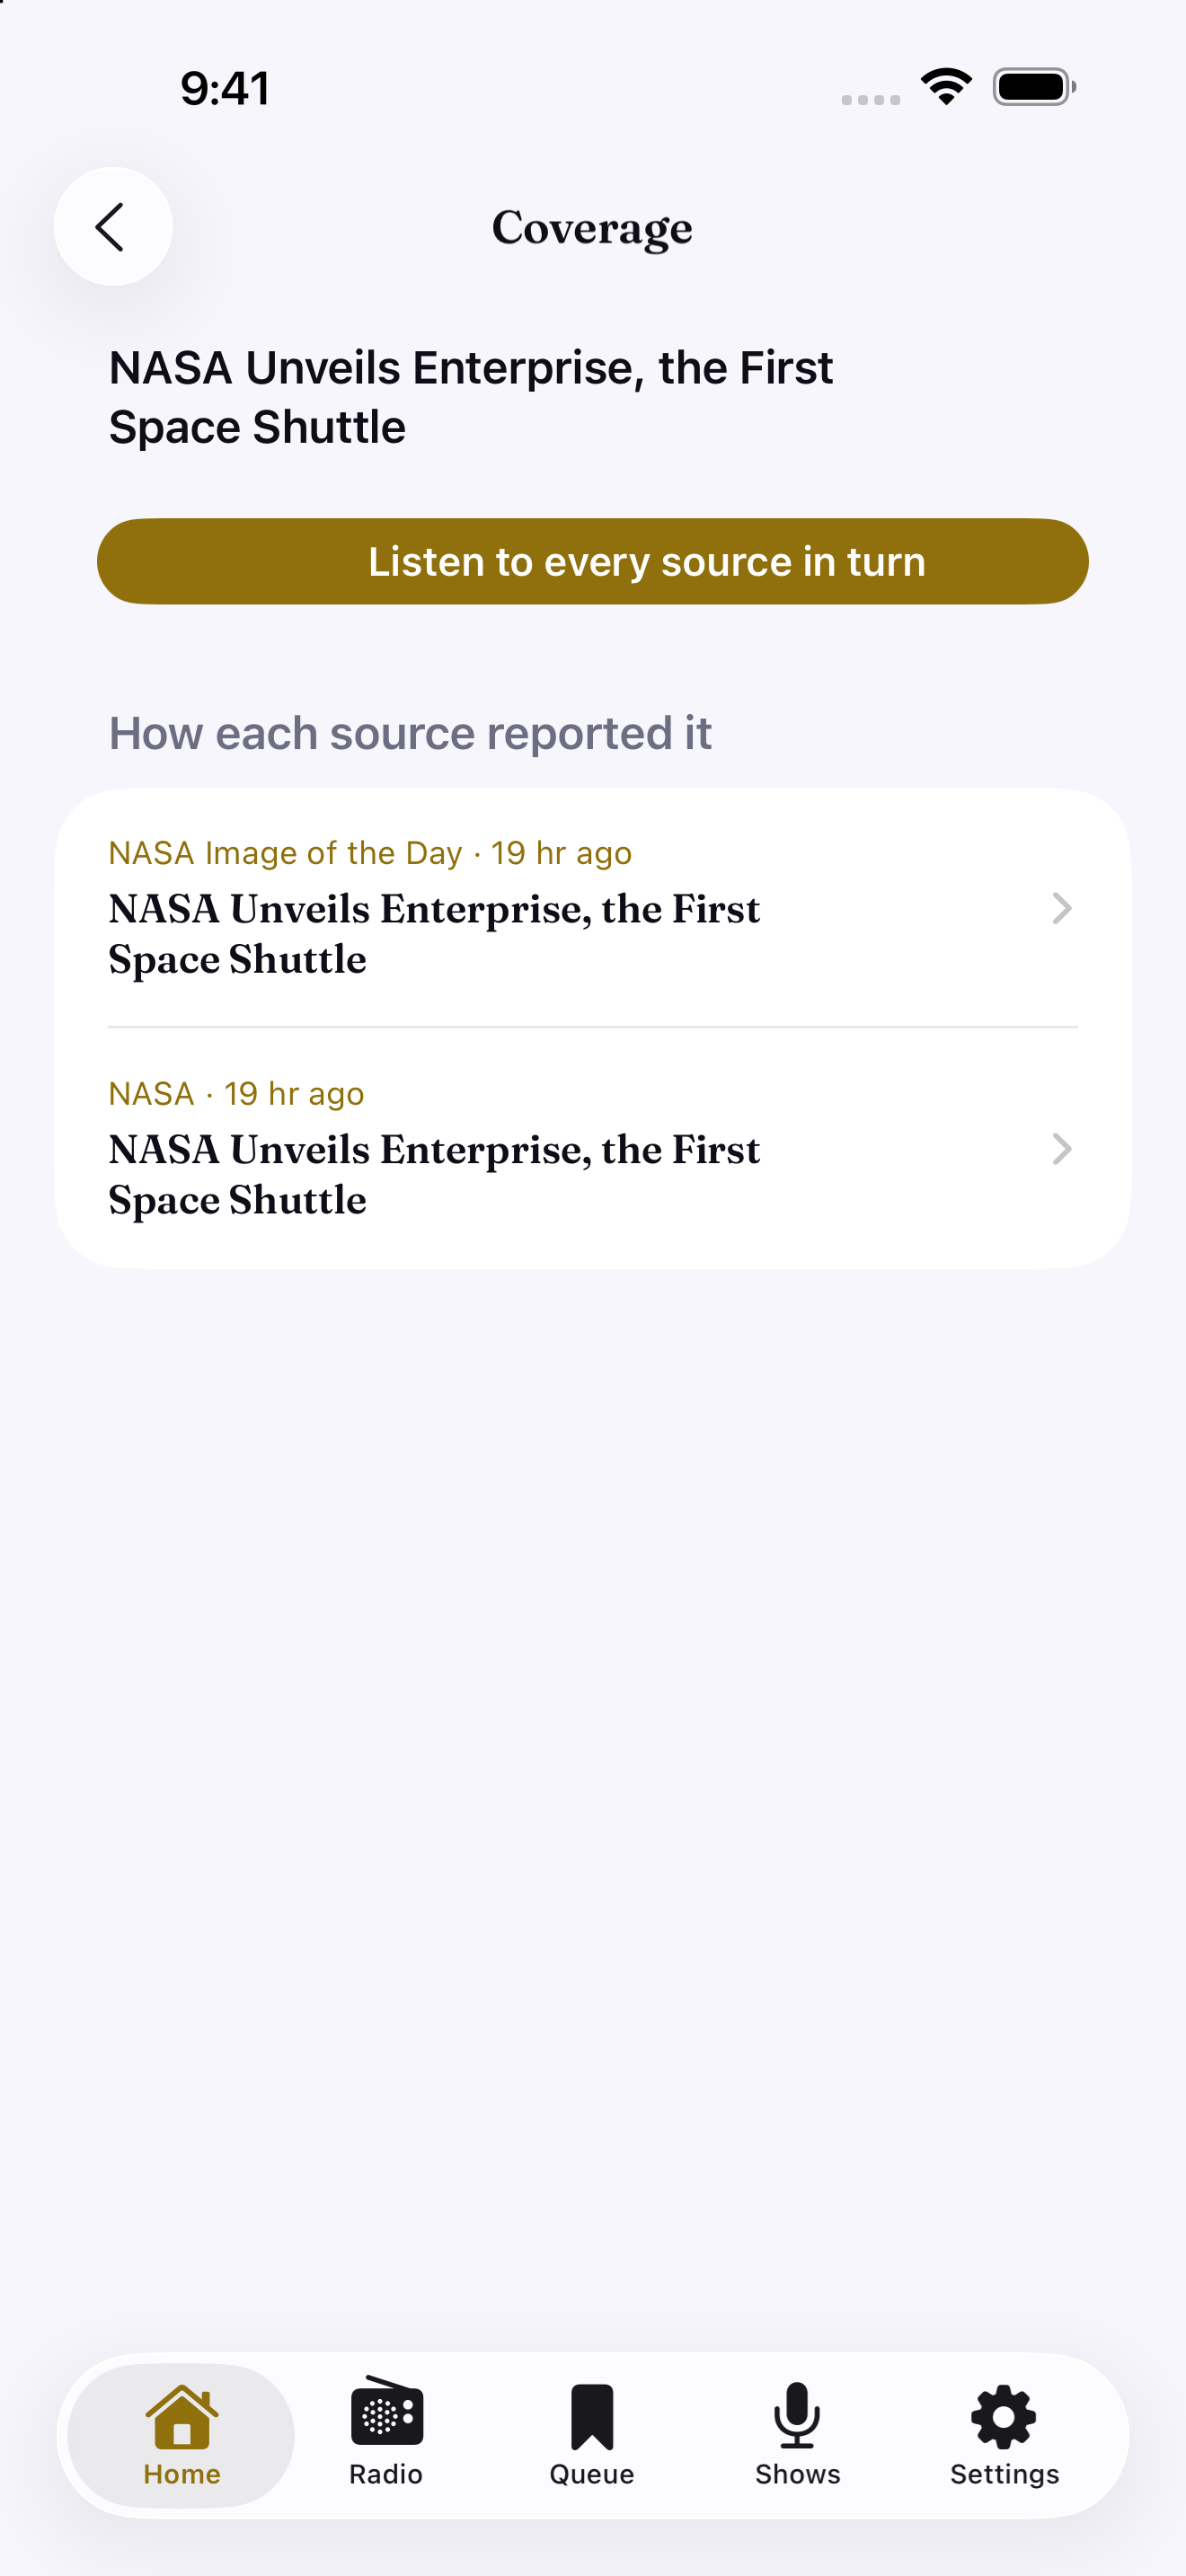Tap the battery status icon
1186x2576 pixels.
(x=1034, y=87)
